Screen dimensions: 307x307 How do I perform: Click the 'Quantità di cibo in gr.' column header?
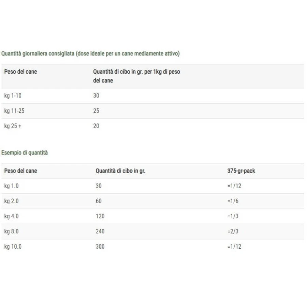(120, 171)
